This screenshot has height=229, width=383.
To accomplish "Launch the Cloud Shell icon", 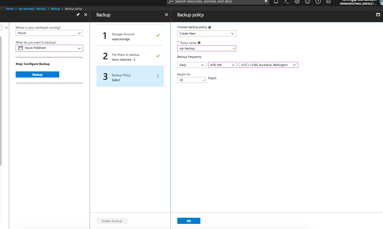I will coord(287,2).
